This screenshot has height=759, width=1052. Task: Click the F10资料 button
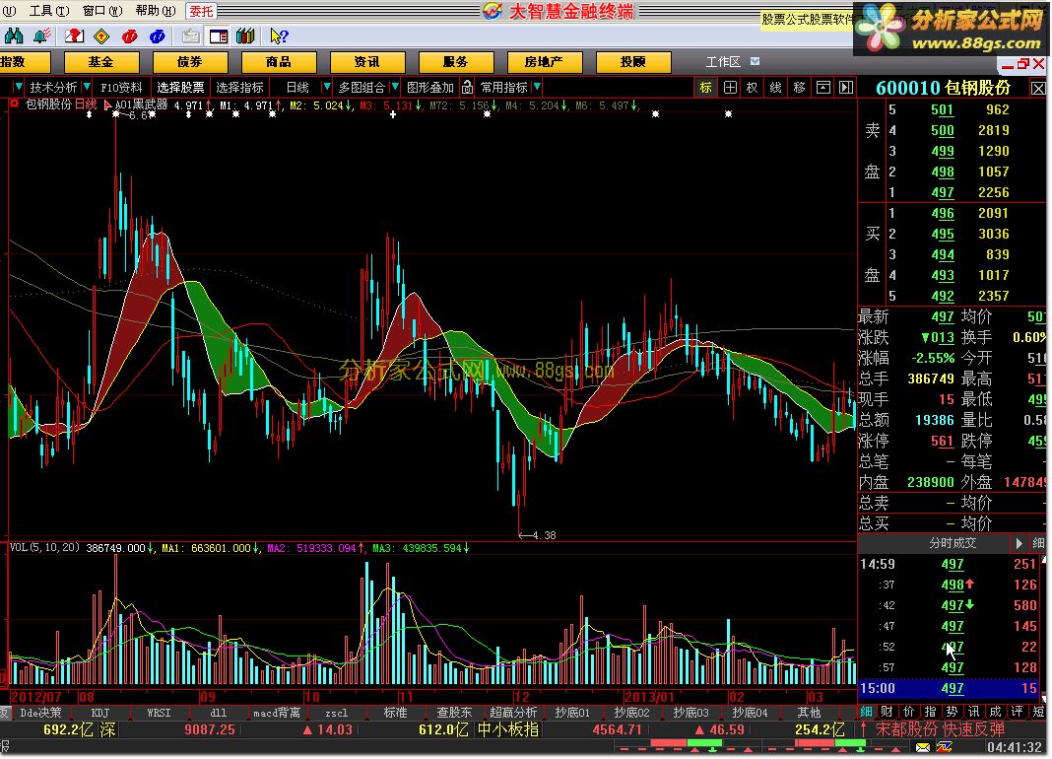pos(121,88)
